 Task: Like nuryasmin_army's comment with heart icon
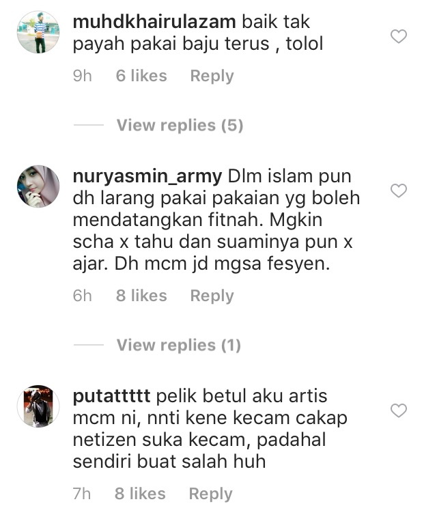pyautogui.click(x=399, y=191)
